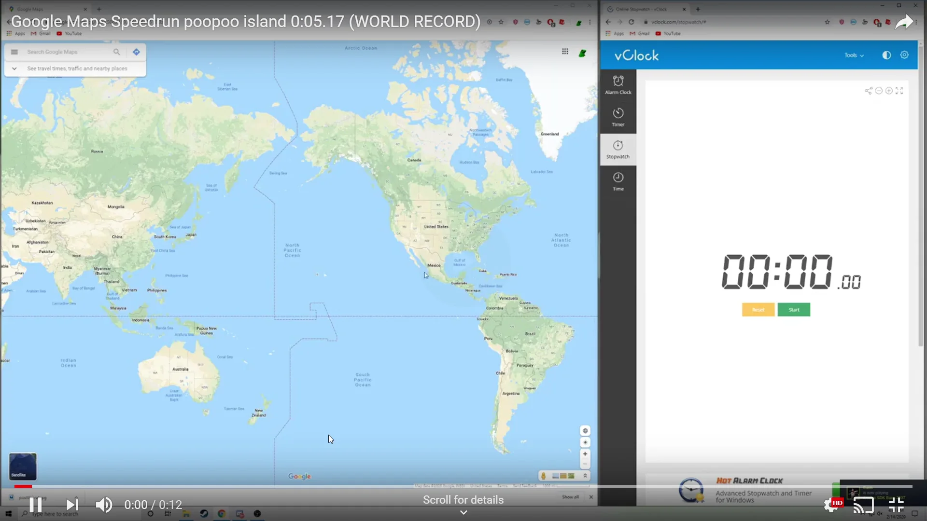This screenshot has height=521, width=927.
Task: Open Google Maps directions
Action: tap(136, 52)
